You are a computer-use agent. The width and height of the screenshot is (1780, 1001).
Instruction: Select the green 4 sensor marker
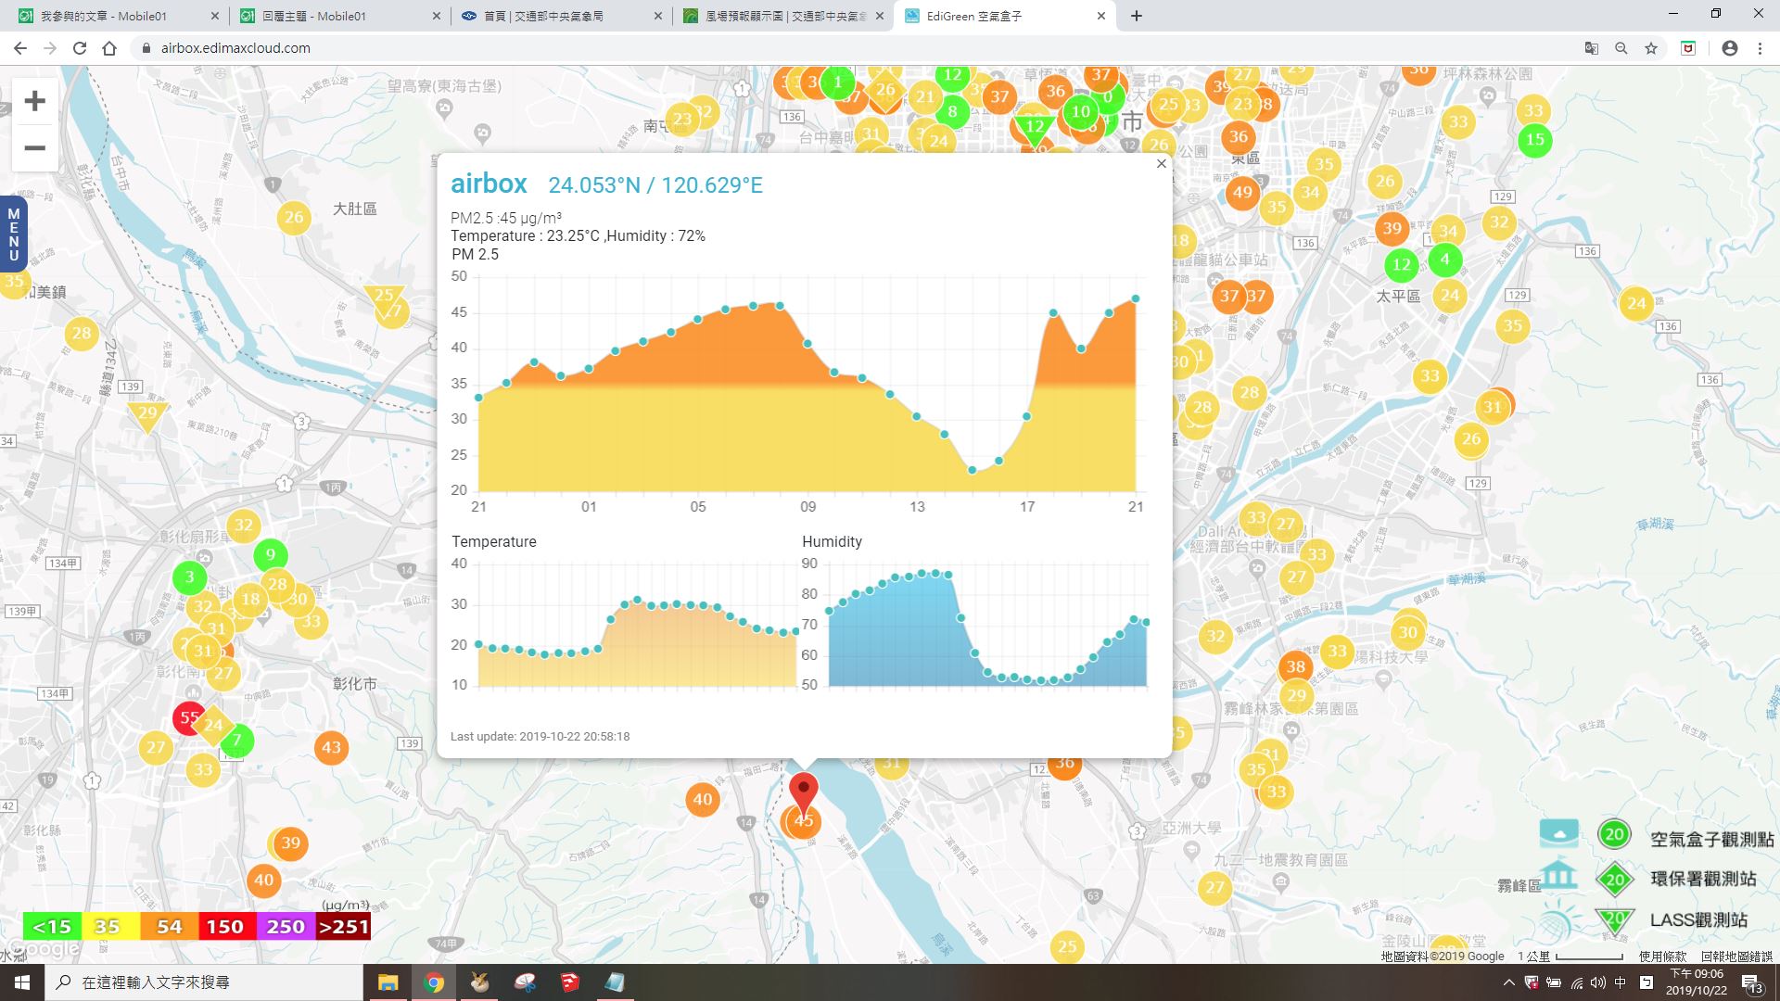pos(1444,260)
